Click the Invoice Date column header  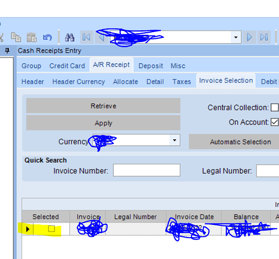pyautogui.click(x=194, y=217)
